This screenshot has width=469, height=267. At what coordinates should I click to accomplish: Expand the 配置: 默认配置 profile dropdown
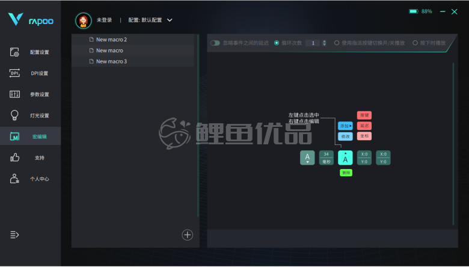(150, 20)
